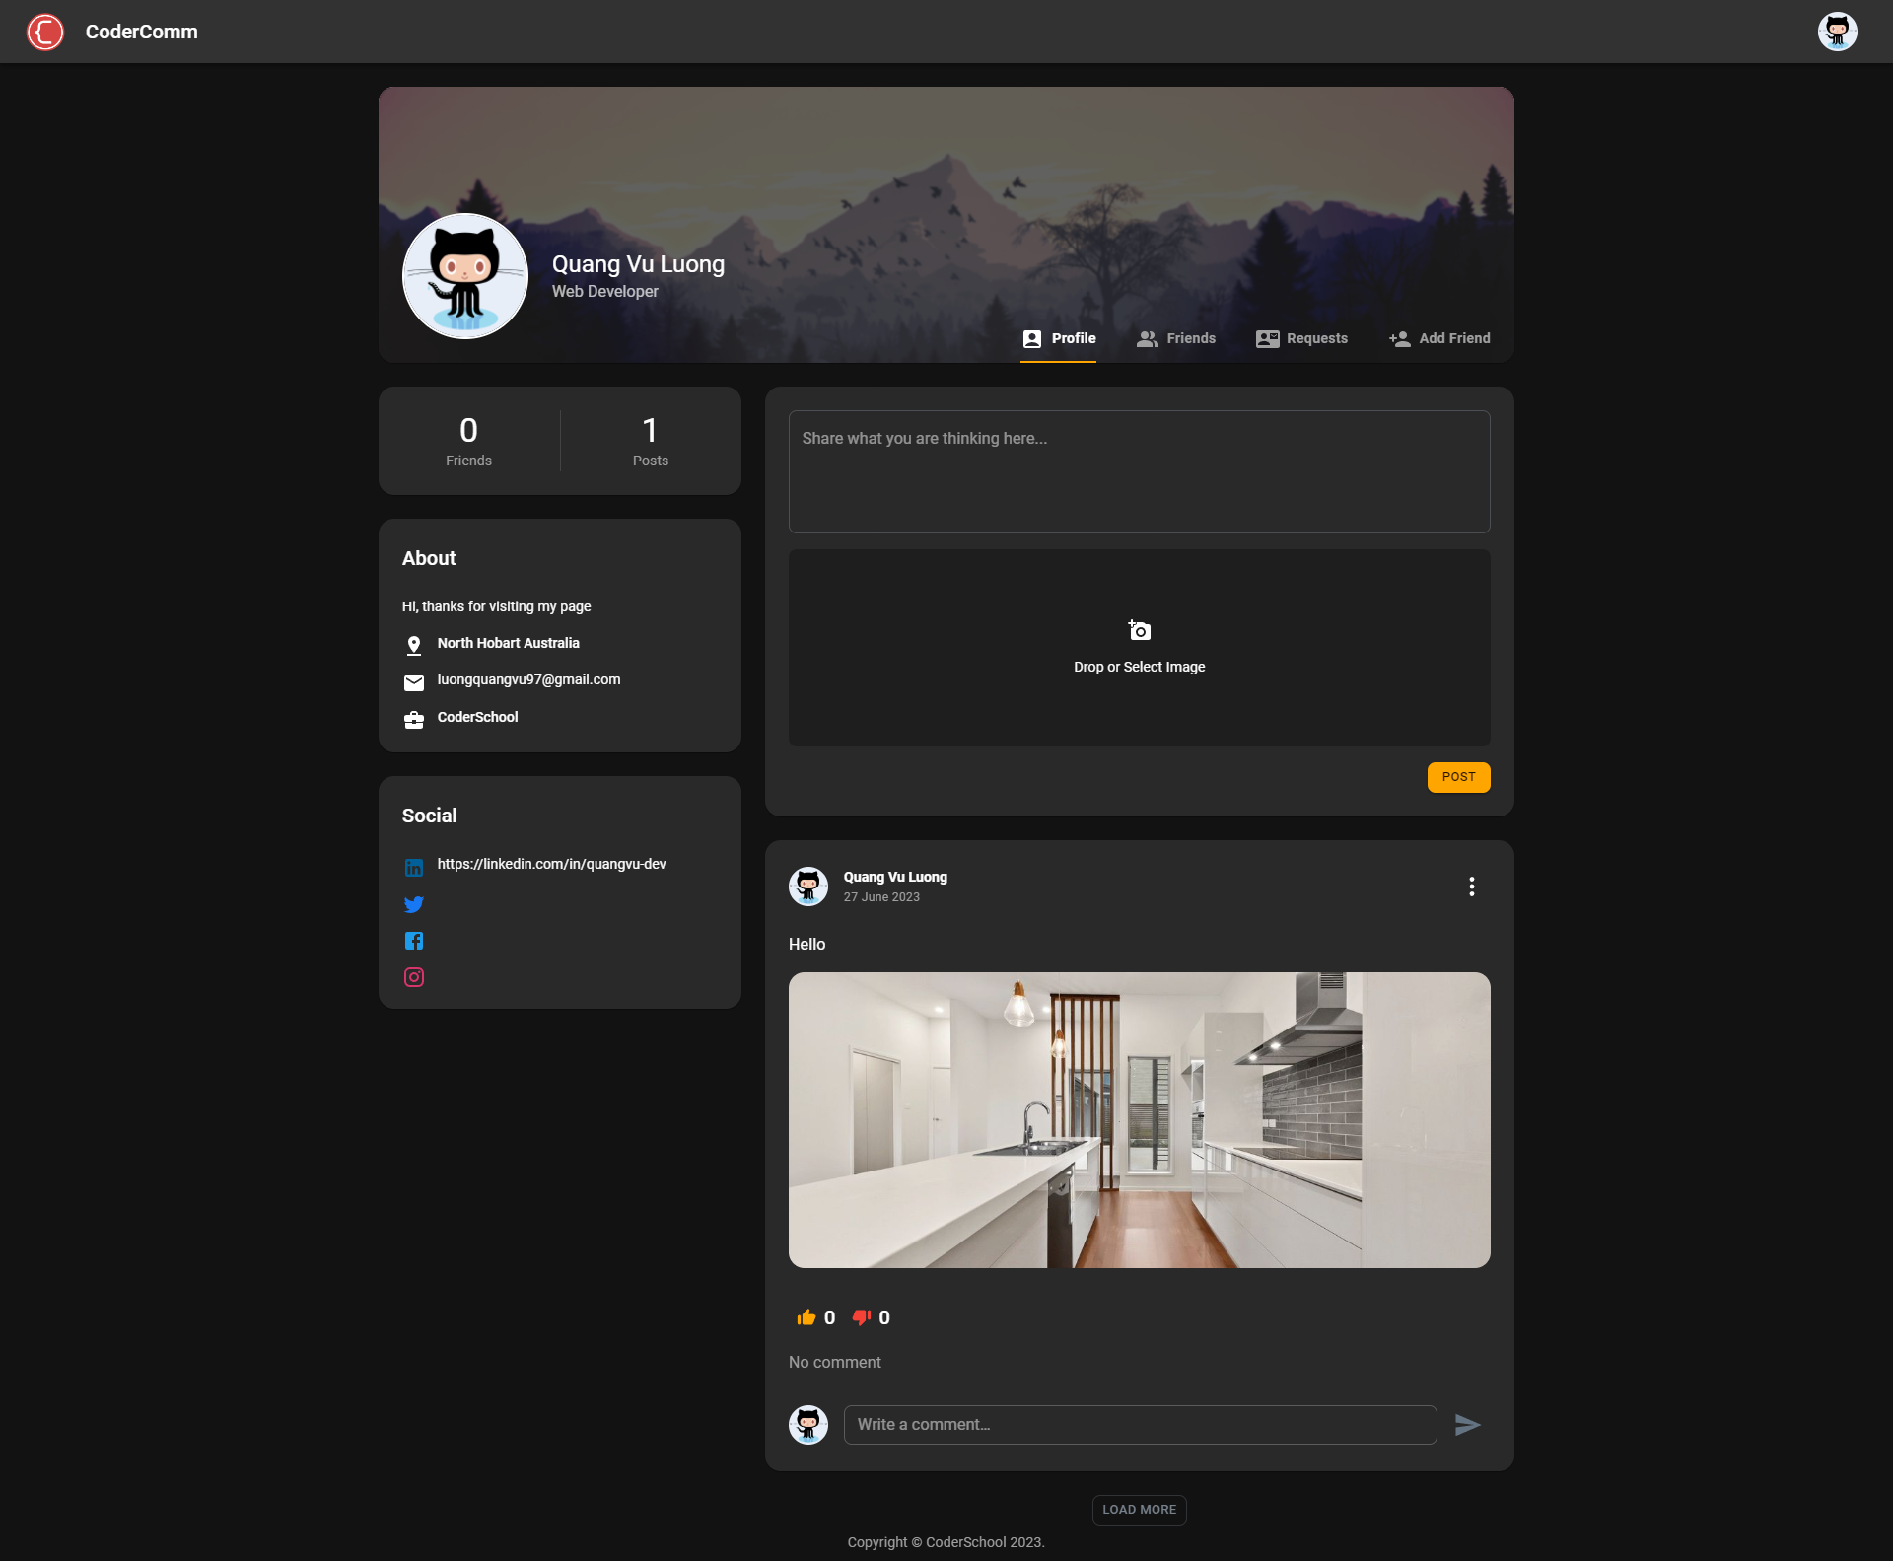
Task: Open the linkedin.com/in/quangvu-dev link
Action: [x=551, y=864]
